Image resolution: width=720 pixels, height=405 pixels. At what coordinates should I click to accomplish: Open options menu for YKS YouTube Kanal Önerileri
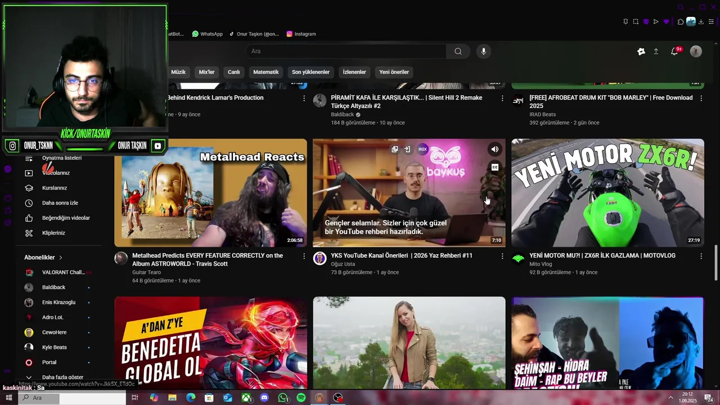click(502, 256)
